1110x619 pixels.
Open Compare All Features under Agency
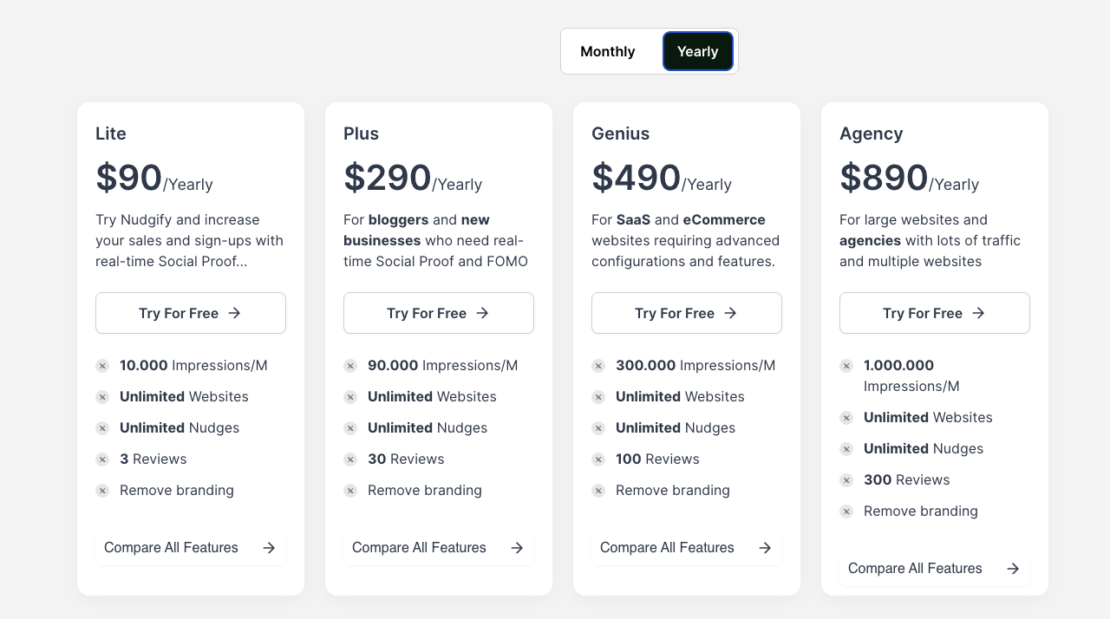[935, 569]
